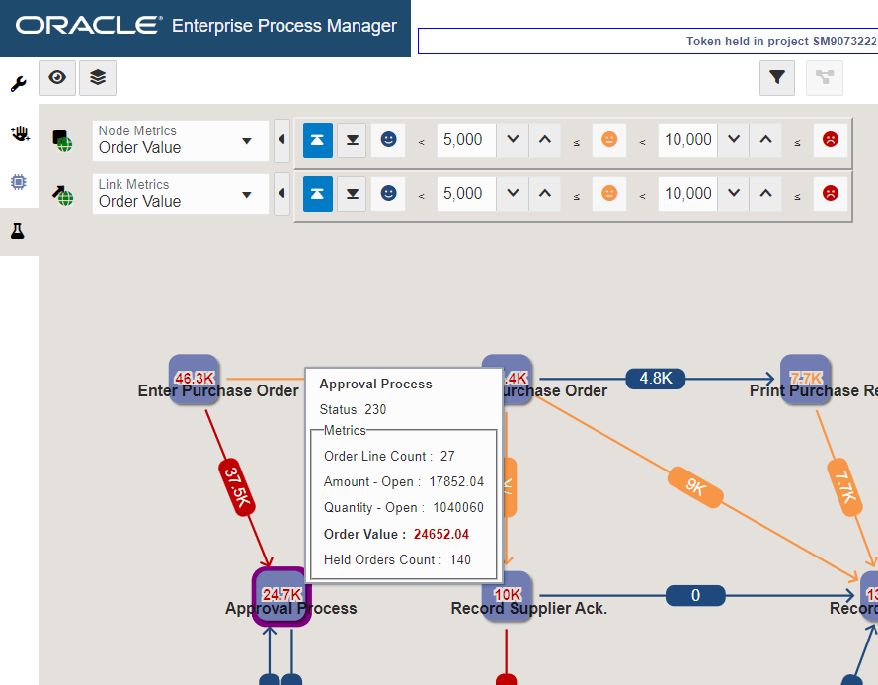Click the orange neutral face in Node Metrics

pyautogui.click(x=609, y=139)
